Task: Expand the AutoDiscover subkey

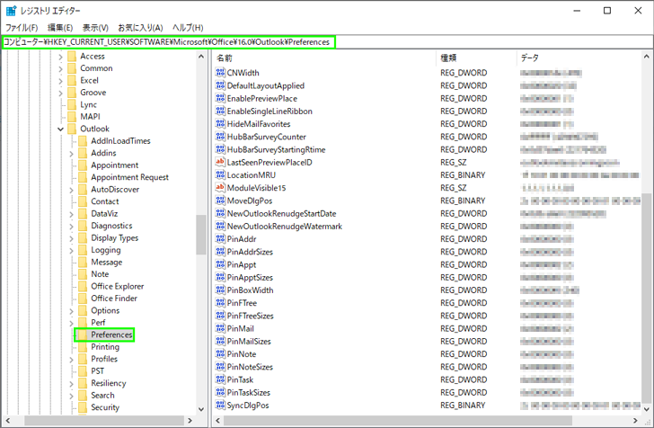Action: pyautogui.click(x=71, y=190)
